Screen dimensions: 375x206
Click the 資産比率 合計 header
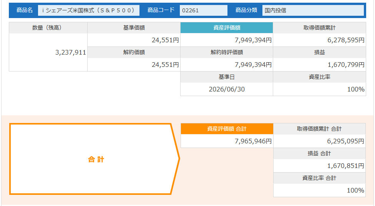tap(320, 178)
